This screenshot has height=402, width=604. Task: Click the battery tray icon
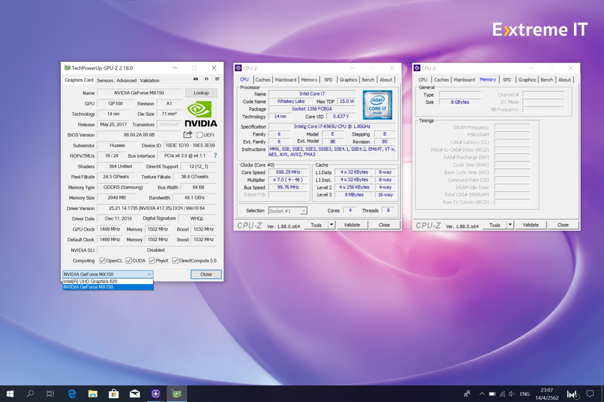click(x=492, y=394)
